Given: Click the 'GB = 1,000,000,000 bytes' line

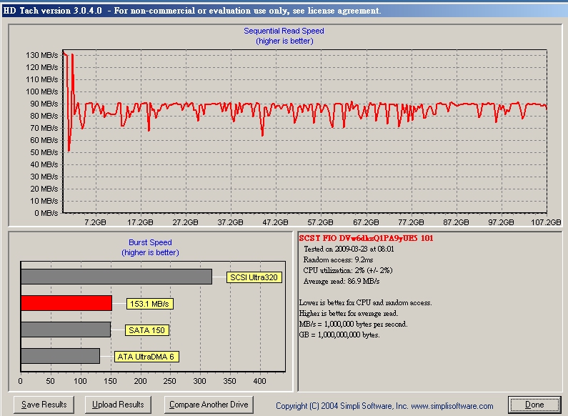Looking at the screenshot, I should tap(339, 335).
